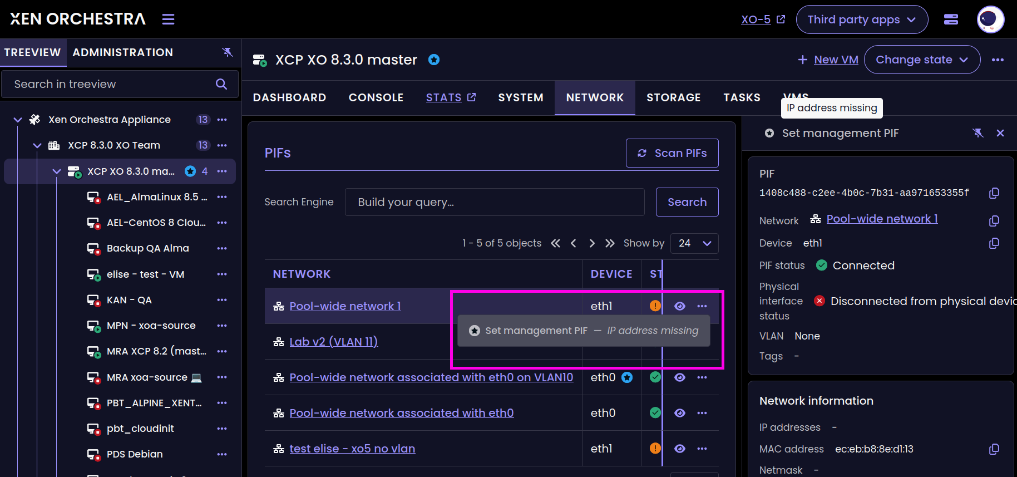Viewport: 1017px width, 477px height.
Task: View details of Pool-wide network 1 via eye icon
Action: (x=680, y=306)
